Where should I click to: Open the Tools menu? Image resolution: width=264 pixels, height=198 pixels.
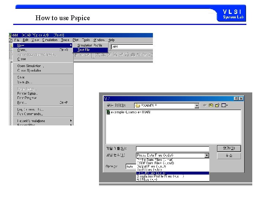86,40
